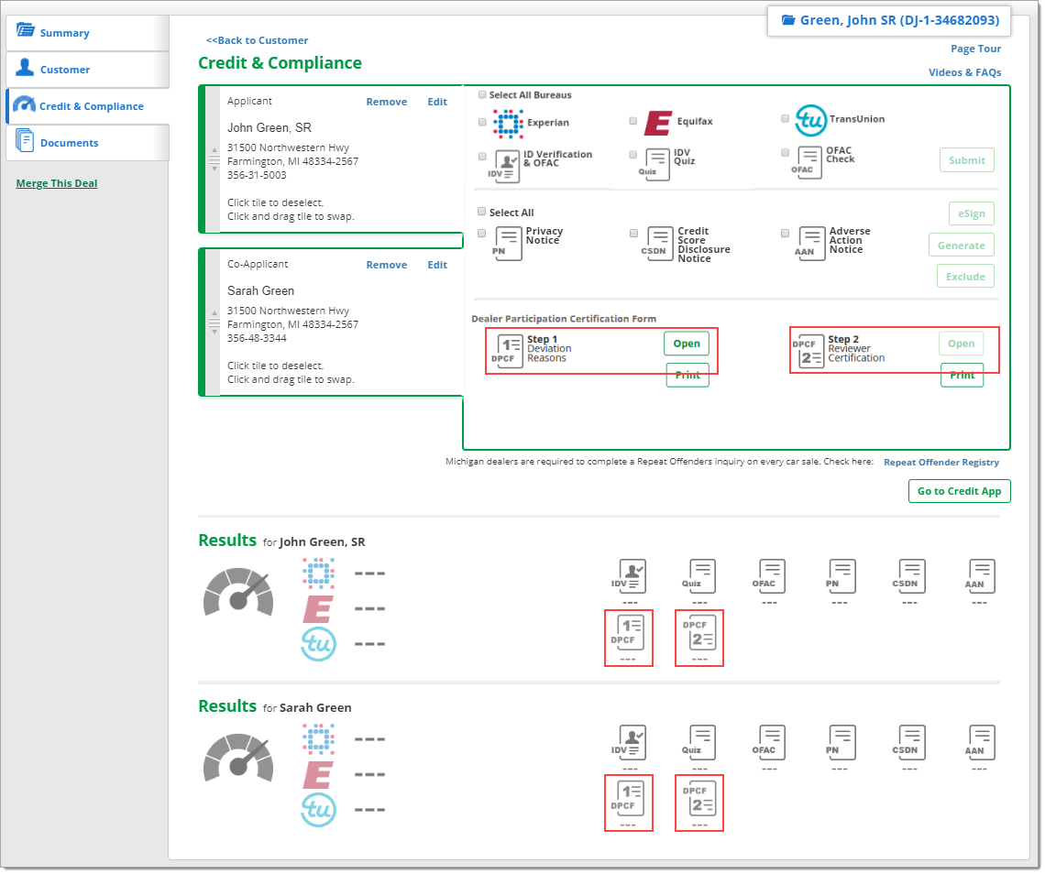Open the Customer sidebar tab
Viewport: 1045px width, 874px height.
click(87, 70)
